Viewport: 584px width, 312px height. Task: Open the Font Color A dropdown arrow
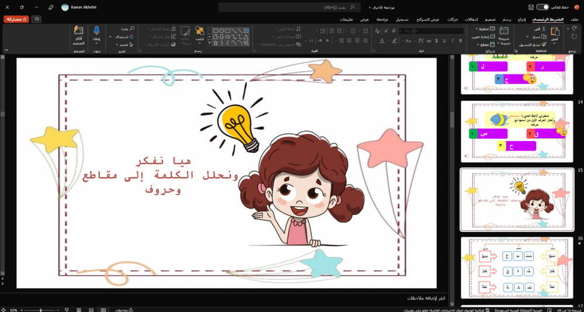(374, 41)
